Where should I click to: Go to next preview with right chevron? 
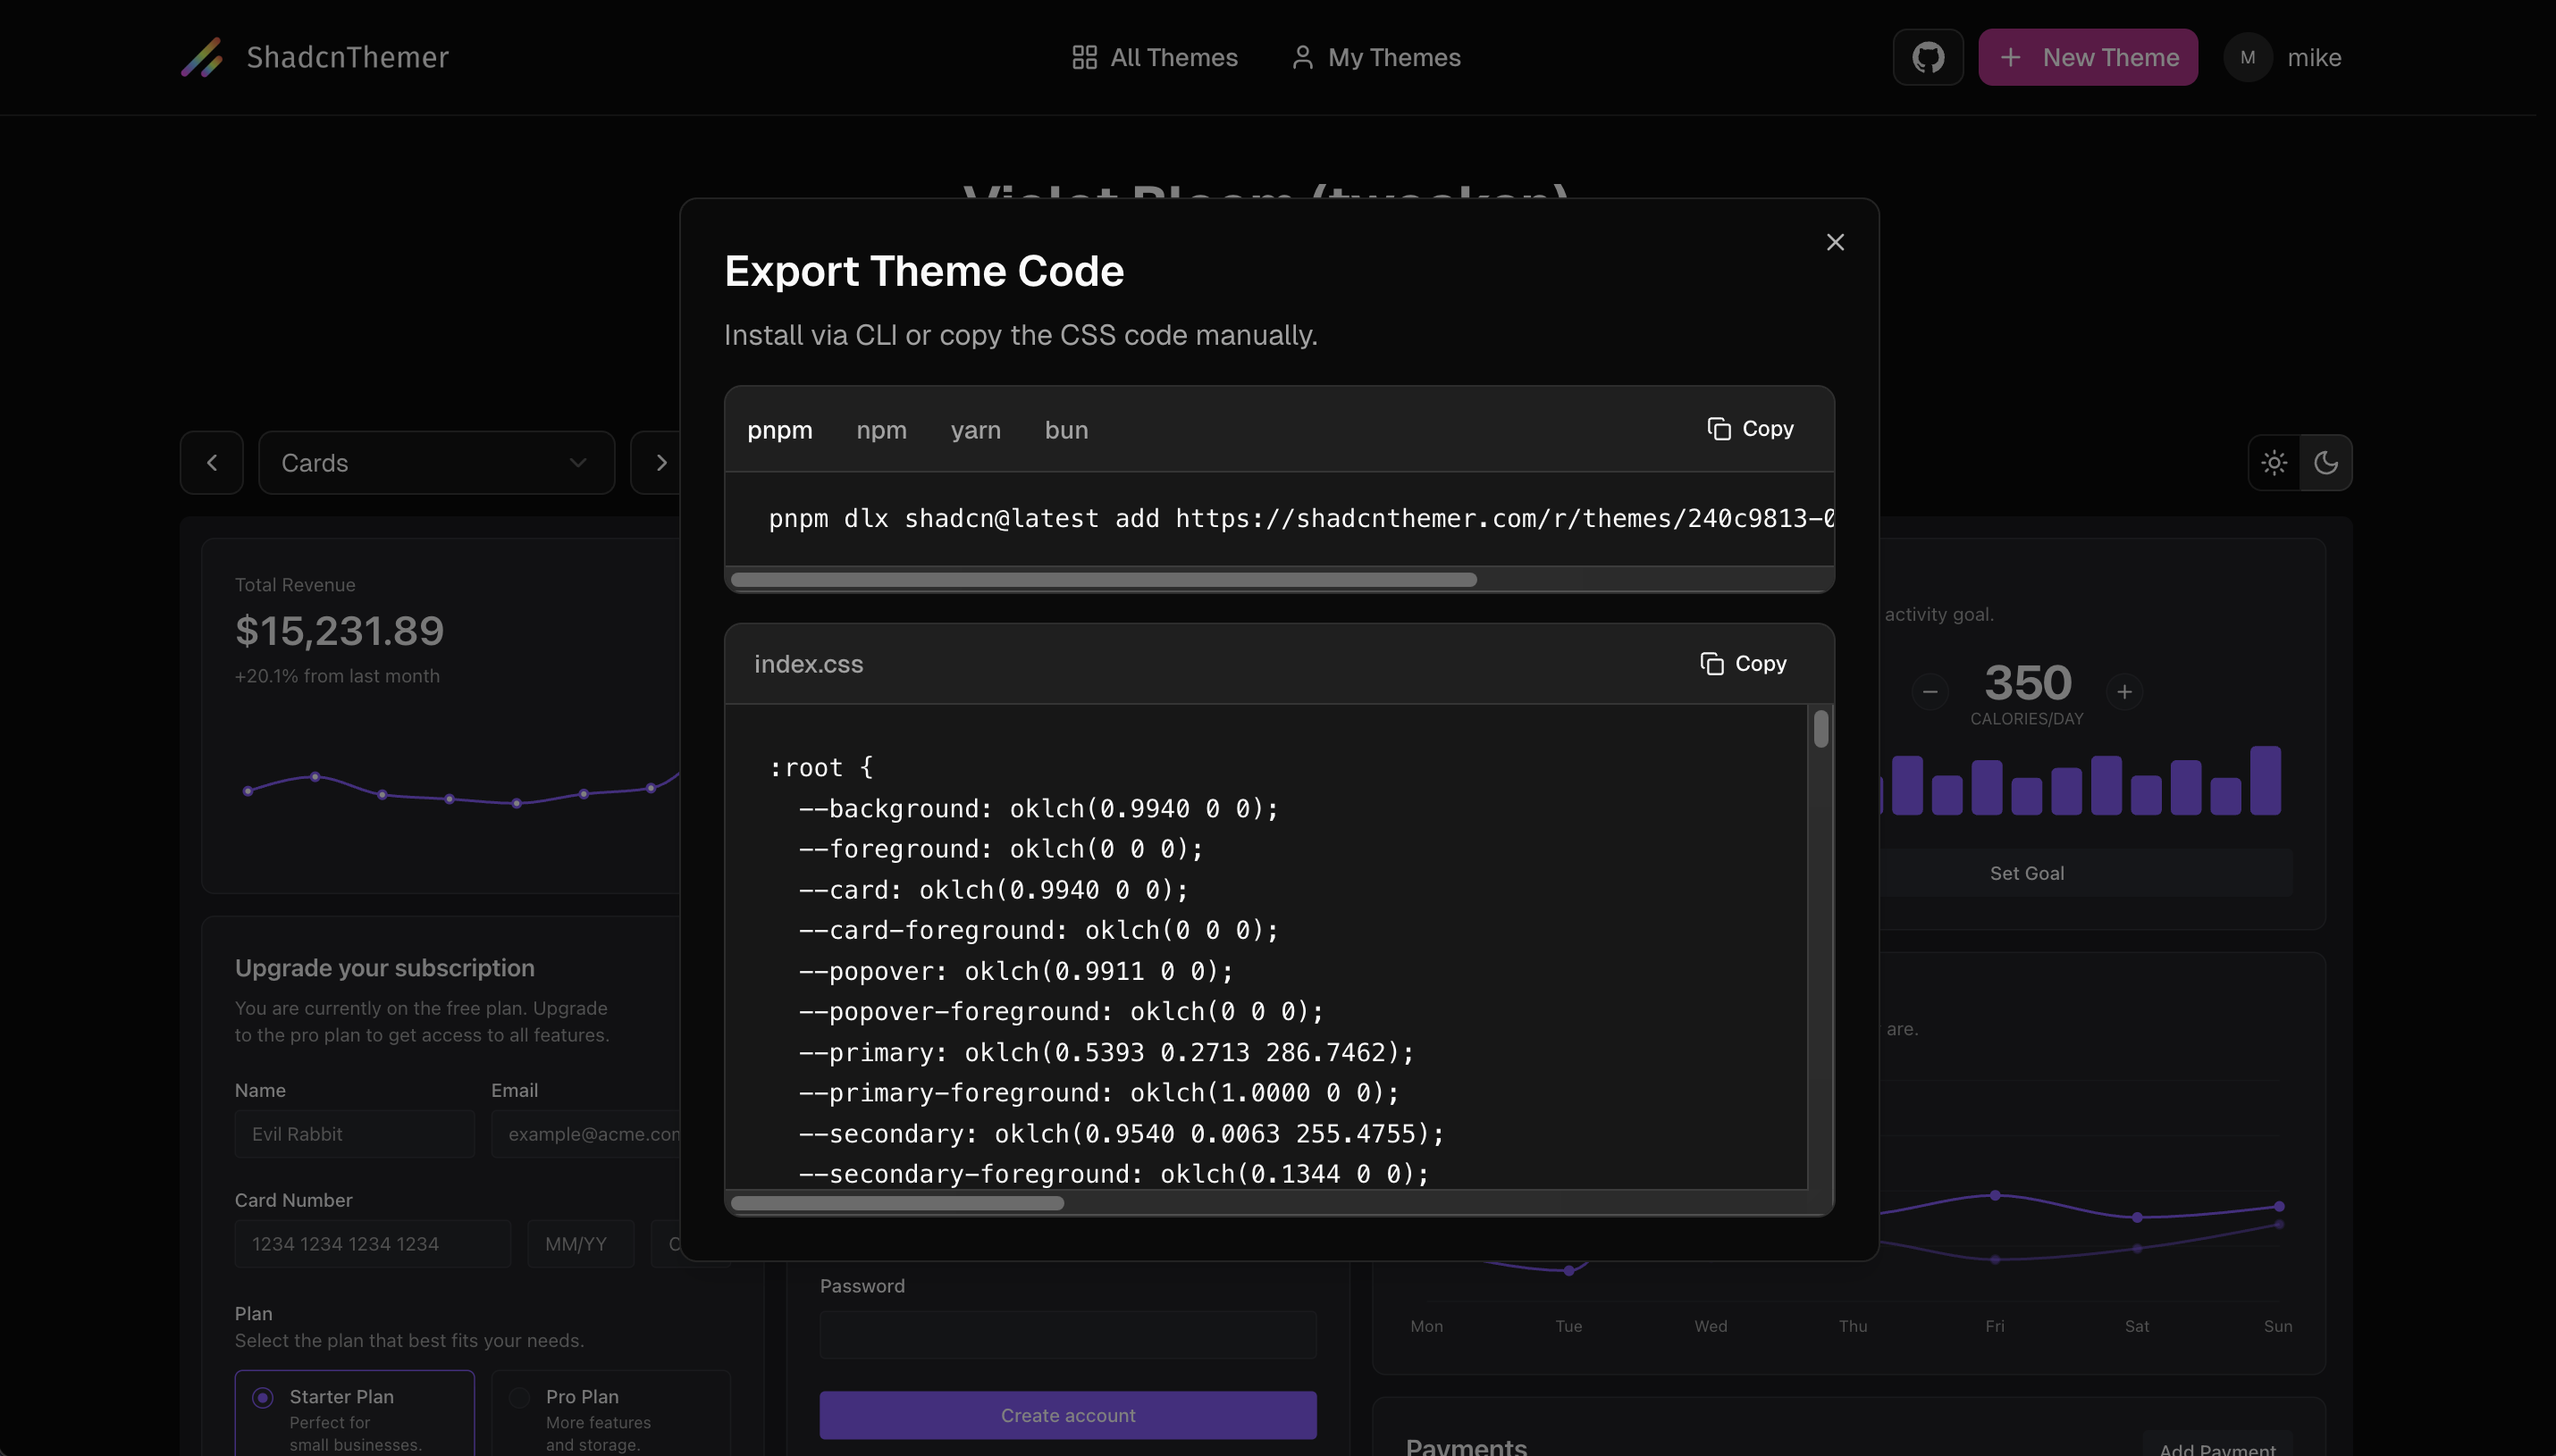[660, 463]
